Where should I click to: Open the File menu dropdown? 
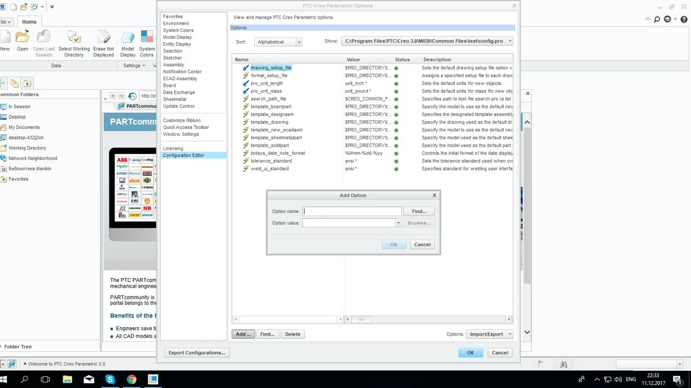click(x=5, y=22)
